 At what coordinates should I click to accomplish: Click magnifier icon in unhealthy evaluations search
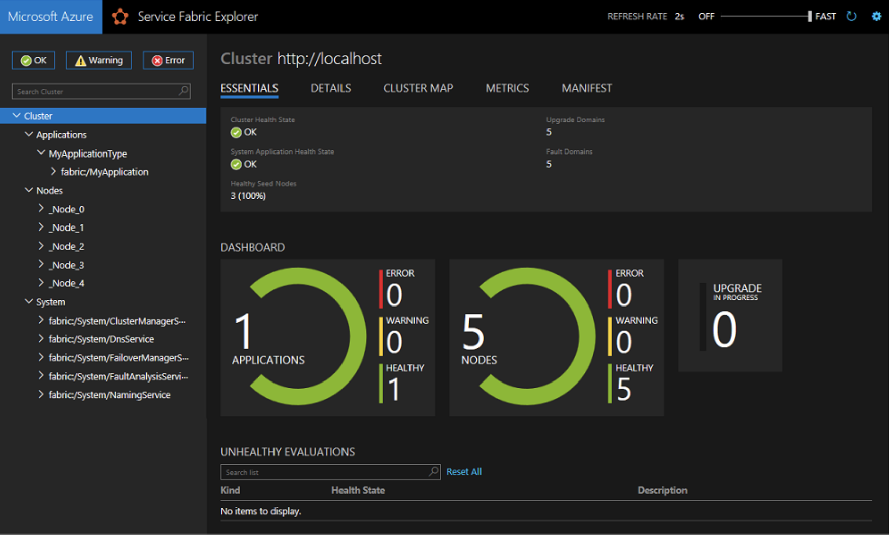433,472
